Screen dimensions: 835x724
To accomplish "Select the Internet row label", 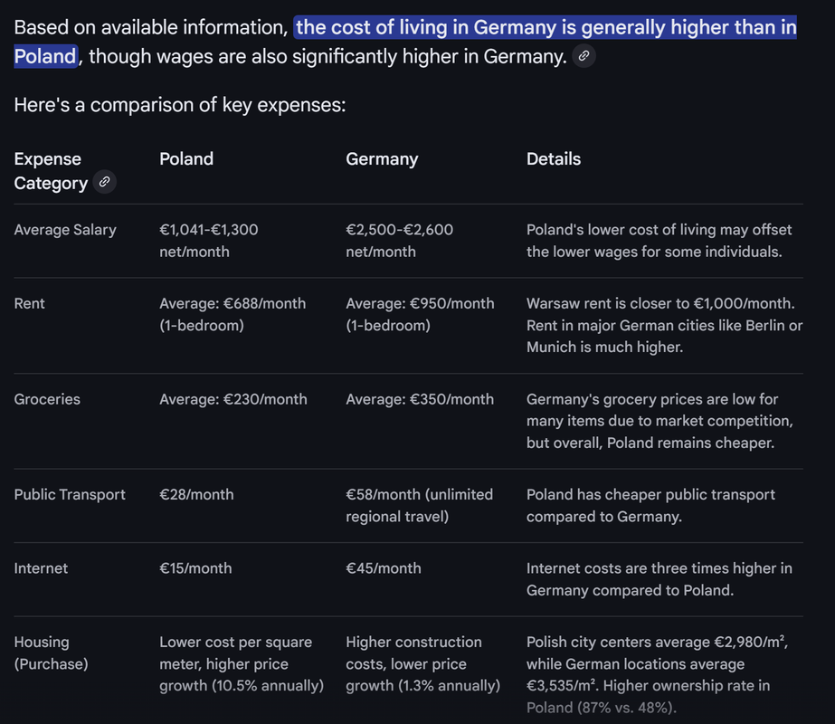I will (x=41, y=568).
